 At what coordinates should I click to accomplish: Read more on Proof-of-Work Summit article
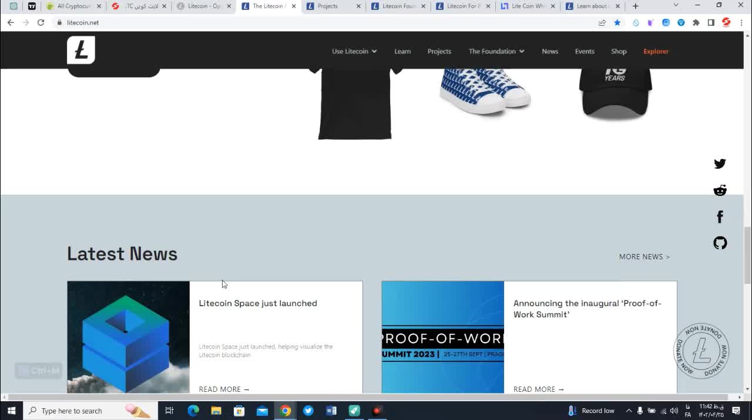[x=539, y=389]
